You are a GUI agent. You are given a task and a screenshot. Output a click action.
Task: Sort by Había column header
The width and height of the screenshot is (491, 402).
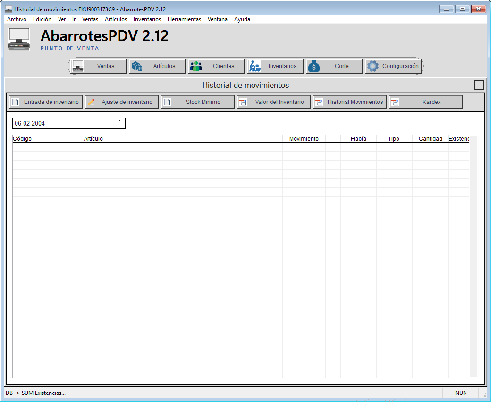358,139
